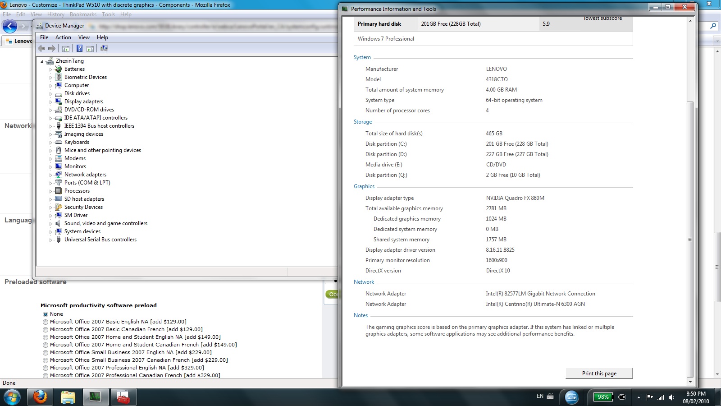The image size is (721, 406).
Task: Click the 98% battery gauge
Action: click(x=603, y=397)
